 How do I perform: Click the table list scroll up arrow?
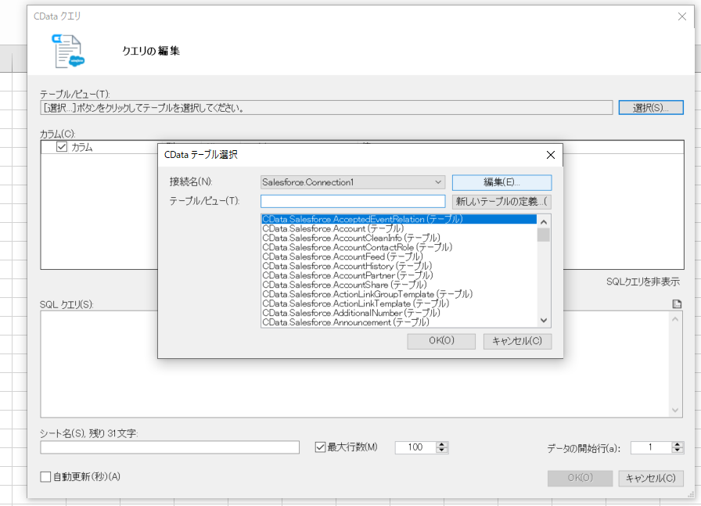pyautogui.click(x=544, y=222)
